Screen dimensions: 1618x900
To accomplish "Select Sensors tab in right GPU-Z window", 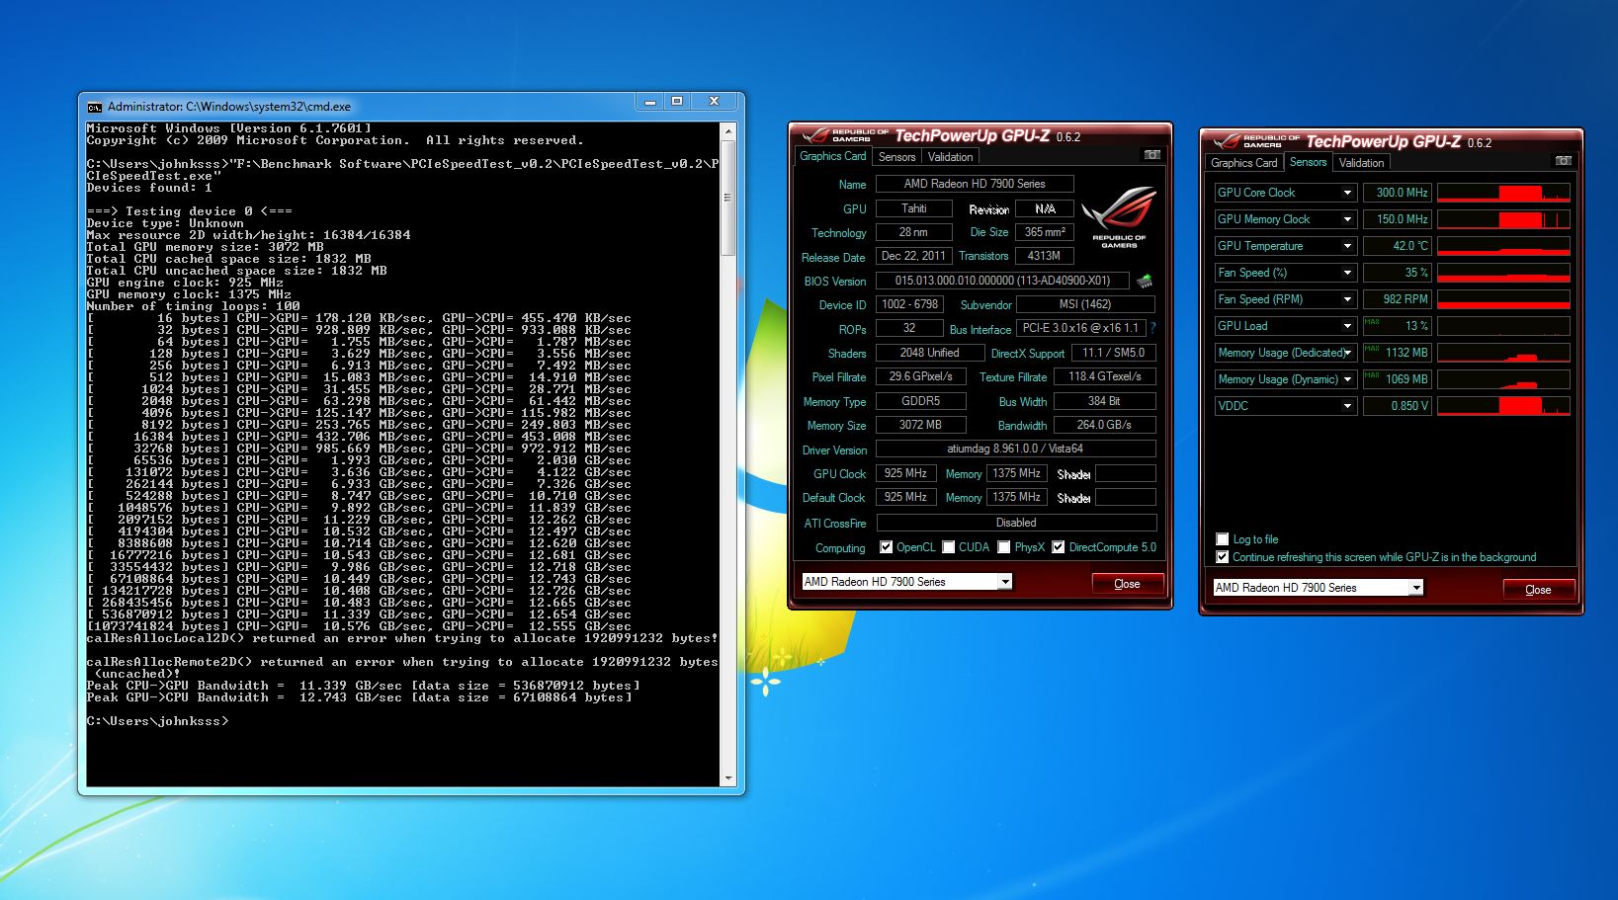I will [x=1308, y=162].
